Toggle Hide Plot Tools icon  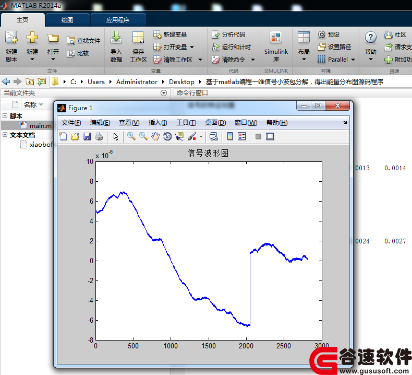click(258, 136)
